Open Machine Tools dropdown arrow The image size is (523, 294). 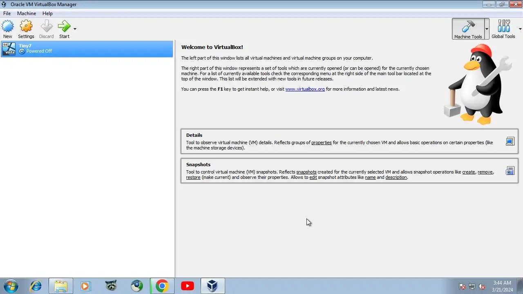pyautogui.click(x=487, y=29)
